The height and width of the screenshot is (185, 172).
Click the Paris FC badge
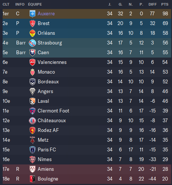click(32, 150)
